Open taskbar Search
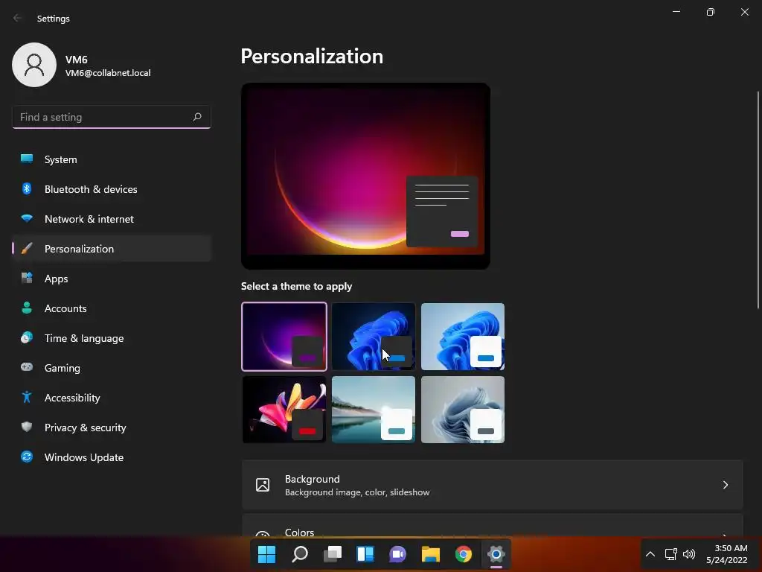762x572 pixels. (x=300, y=554)
